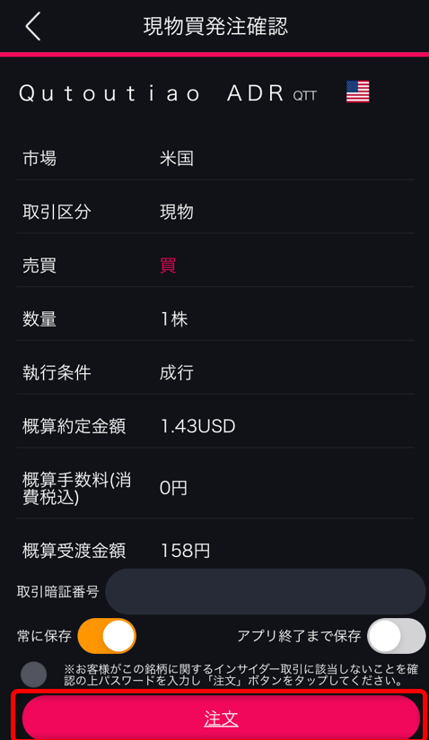Tap the pink 注文 button

[x=221, y=718]
